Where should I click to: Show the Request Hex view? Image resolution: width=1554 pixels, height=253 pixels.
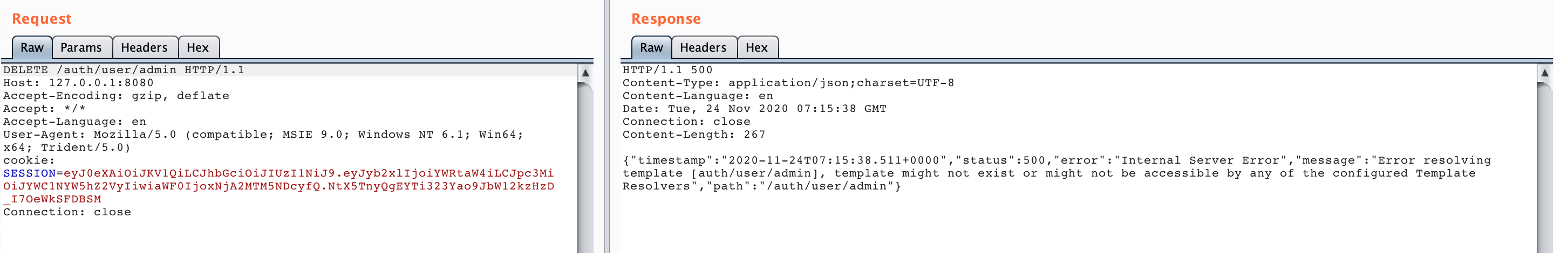point(197,47)
